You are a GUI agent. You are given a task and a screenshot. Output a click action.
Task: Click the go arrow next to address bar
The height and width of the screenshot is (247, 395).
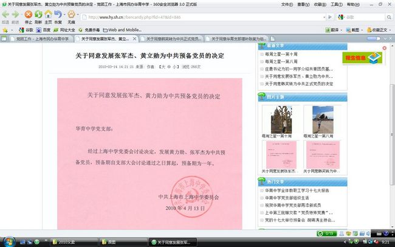click(x=330, y=17)
